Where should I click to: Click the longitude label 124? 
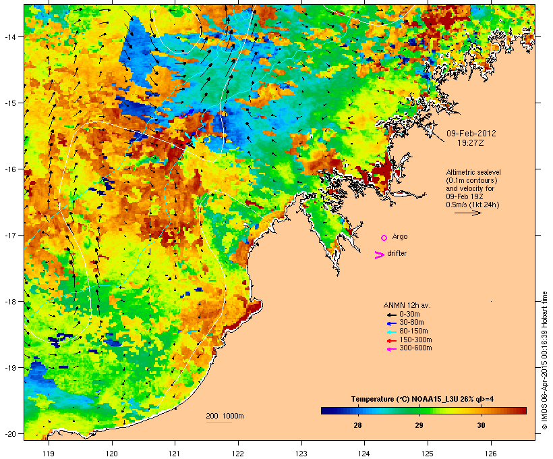(x=364, y=454)
